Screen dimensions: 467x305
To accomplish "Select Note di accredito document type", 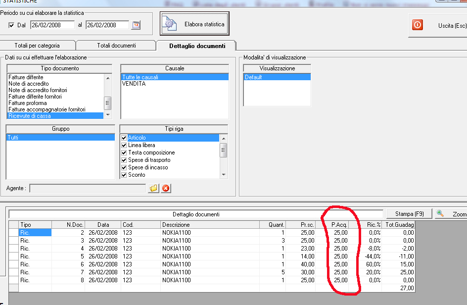I will pyautogui.click(x=55, y=84).
